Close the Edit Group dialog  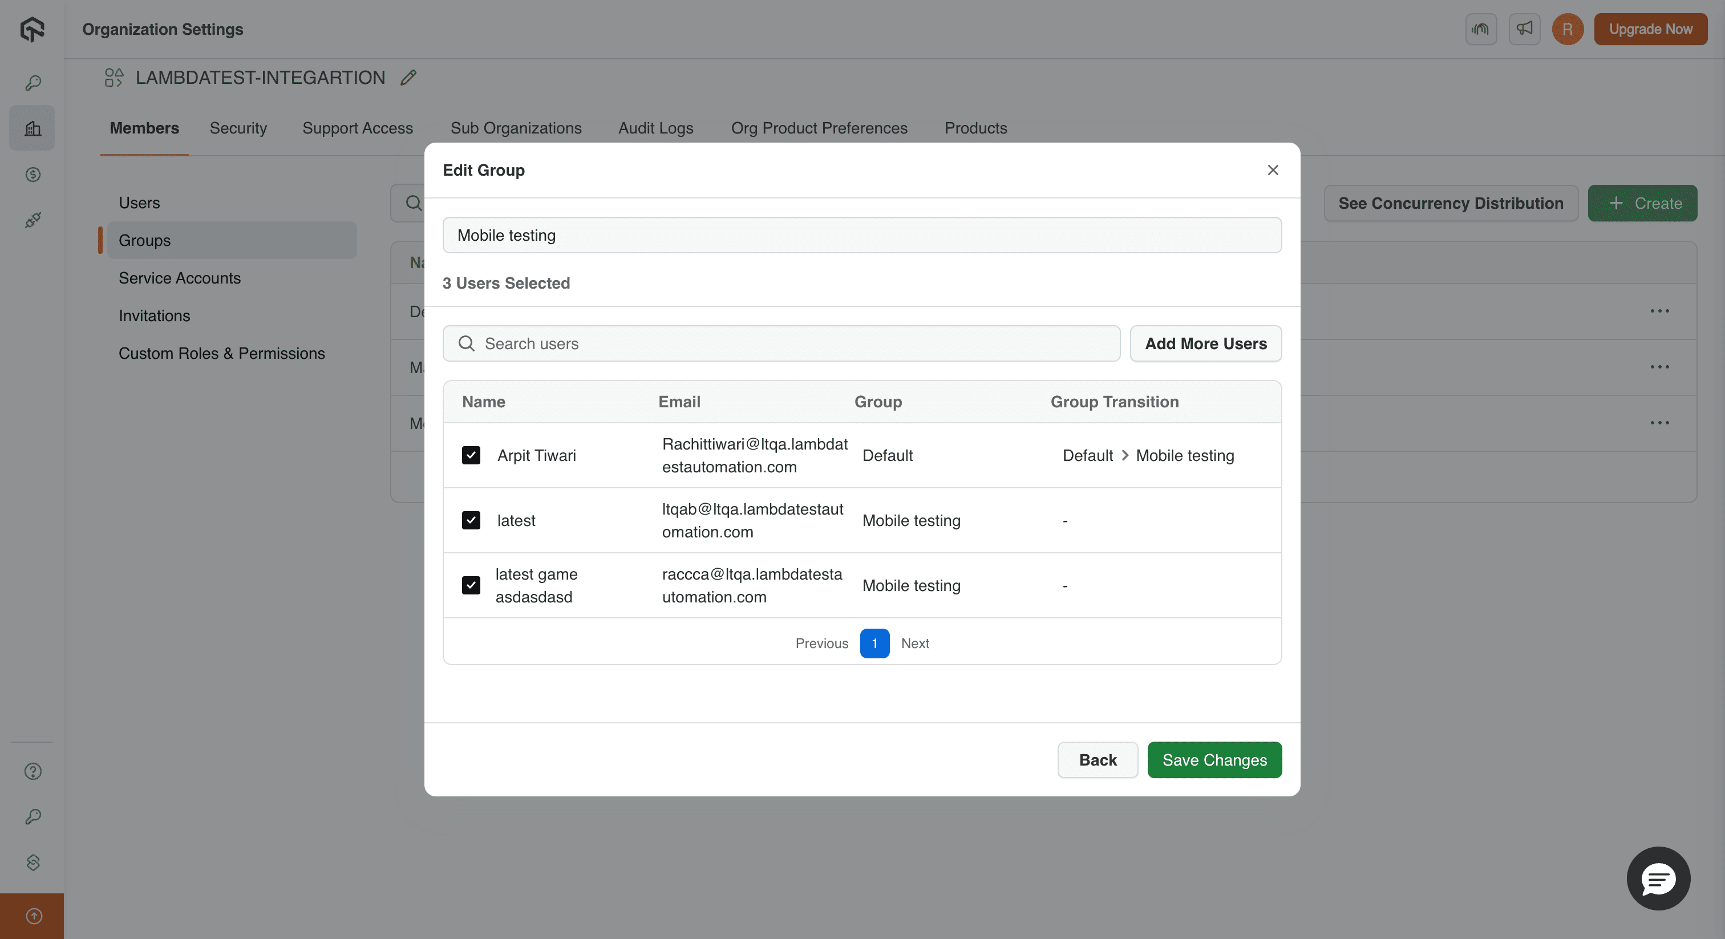(1272, 170)
